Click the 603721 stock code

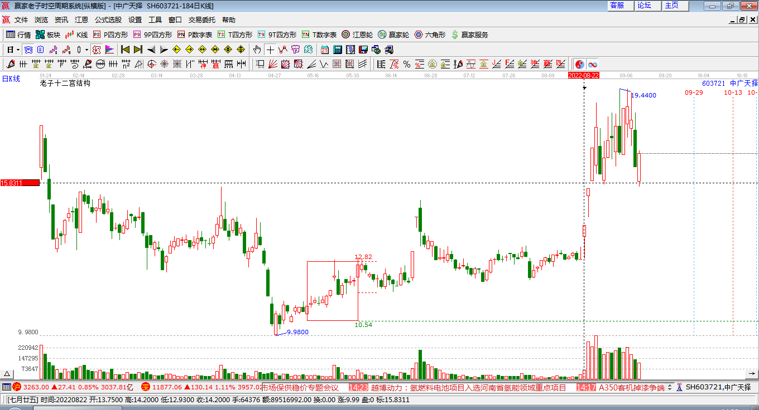[713, 83]
